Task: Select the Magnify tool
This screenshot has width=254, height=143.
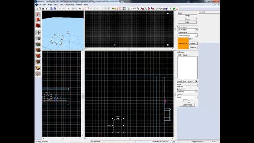Action: click(x=38, y=20)
